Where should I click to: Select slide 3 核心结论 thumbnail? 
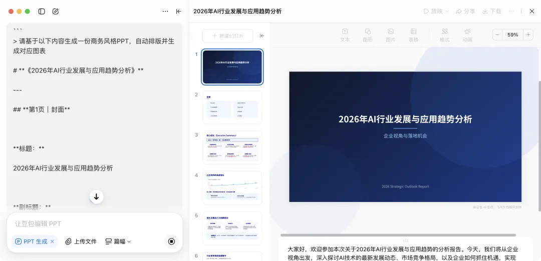pyautogui.click(x=232, y=147)
